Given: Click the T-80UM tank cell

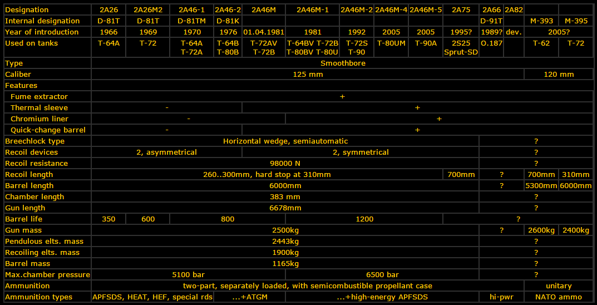Looking at the screenshot, I should pyautogui.click(x=391, y=48).
